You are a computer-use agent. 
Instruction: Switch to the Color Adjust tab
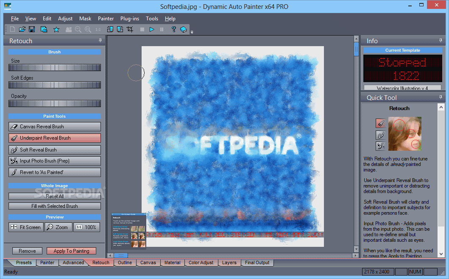(x=201, y=262)
